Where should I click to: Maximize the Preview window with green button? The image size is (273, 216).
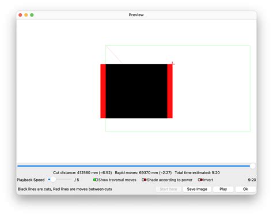click(x=32, y=15)
